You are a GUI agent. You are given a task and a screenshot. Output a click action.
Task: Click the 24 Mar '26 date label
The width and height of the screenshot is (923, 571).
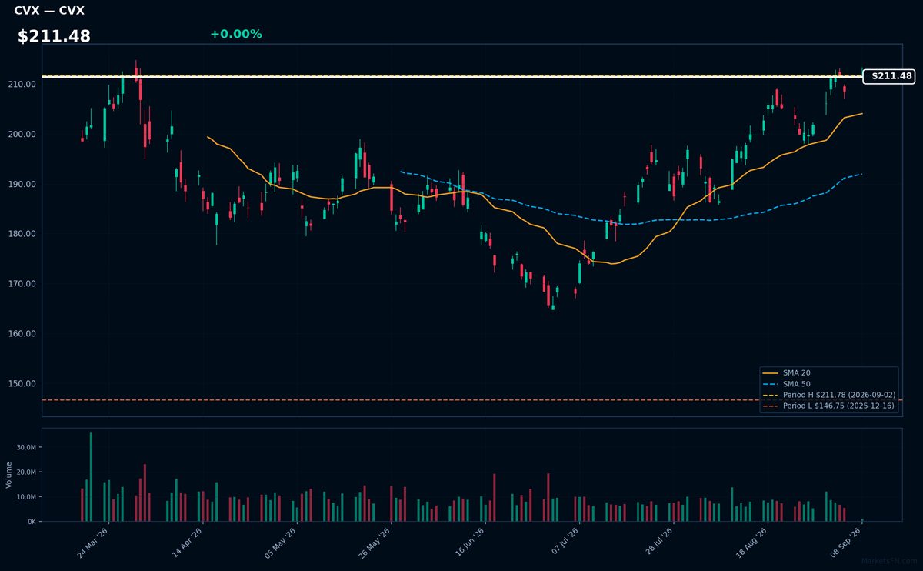[x=93, y=543]
